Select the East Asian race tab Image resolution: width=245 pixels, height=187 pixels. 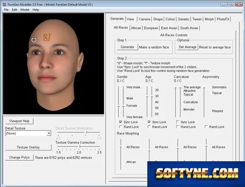pyautogui.click(x=169, y=28)
